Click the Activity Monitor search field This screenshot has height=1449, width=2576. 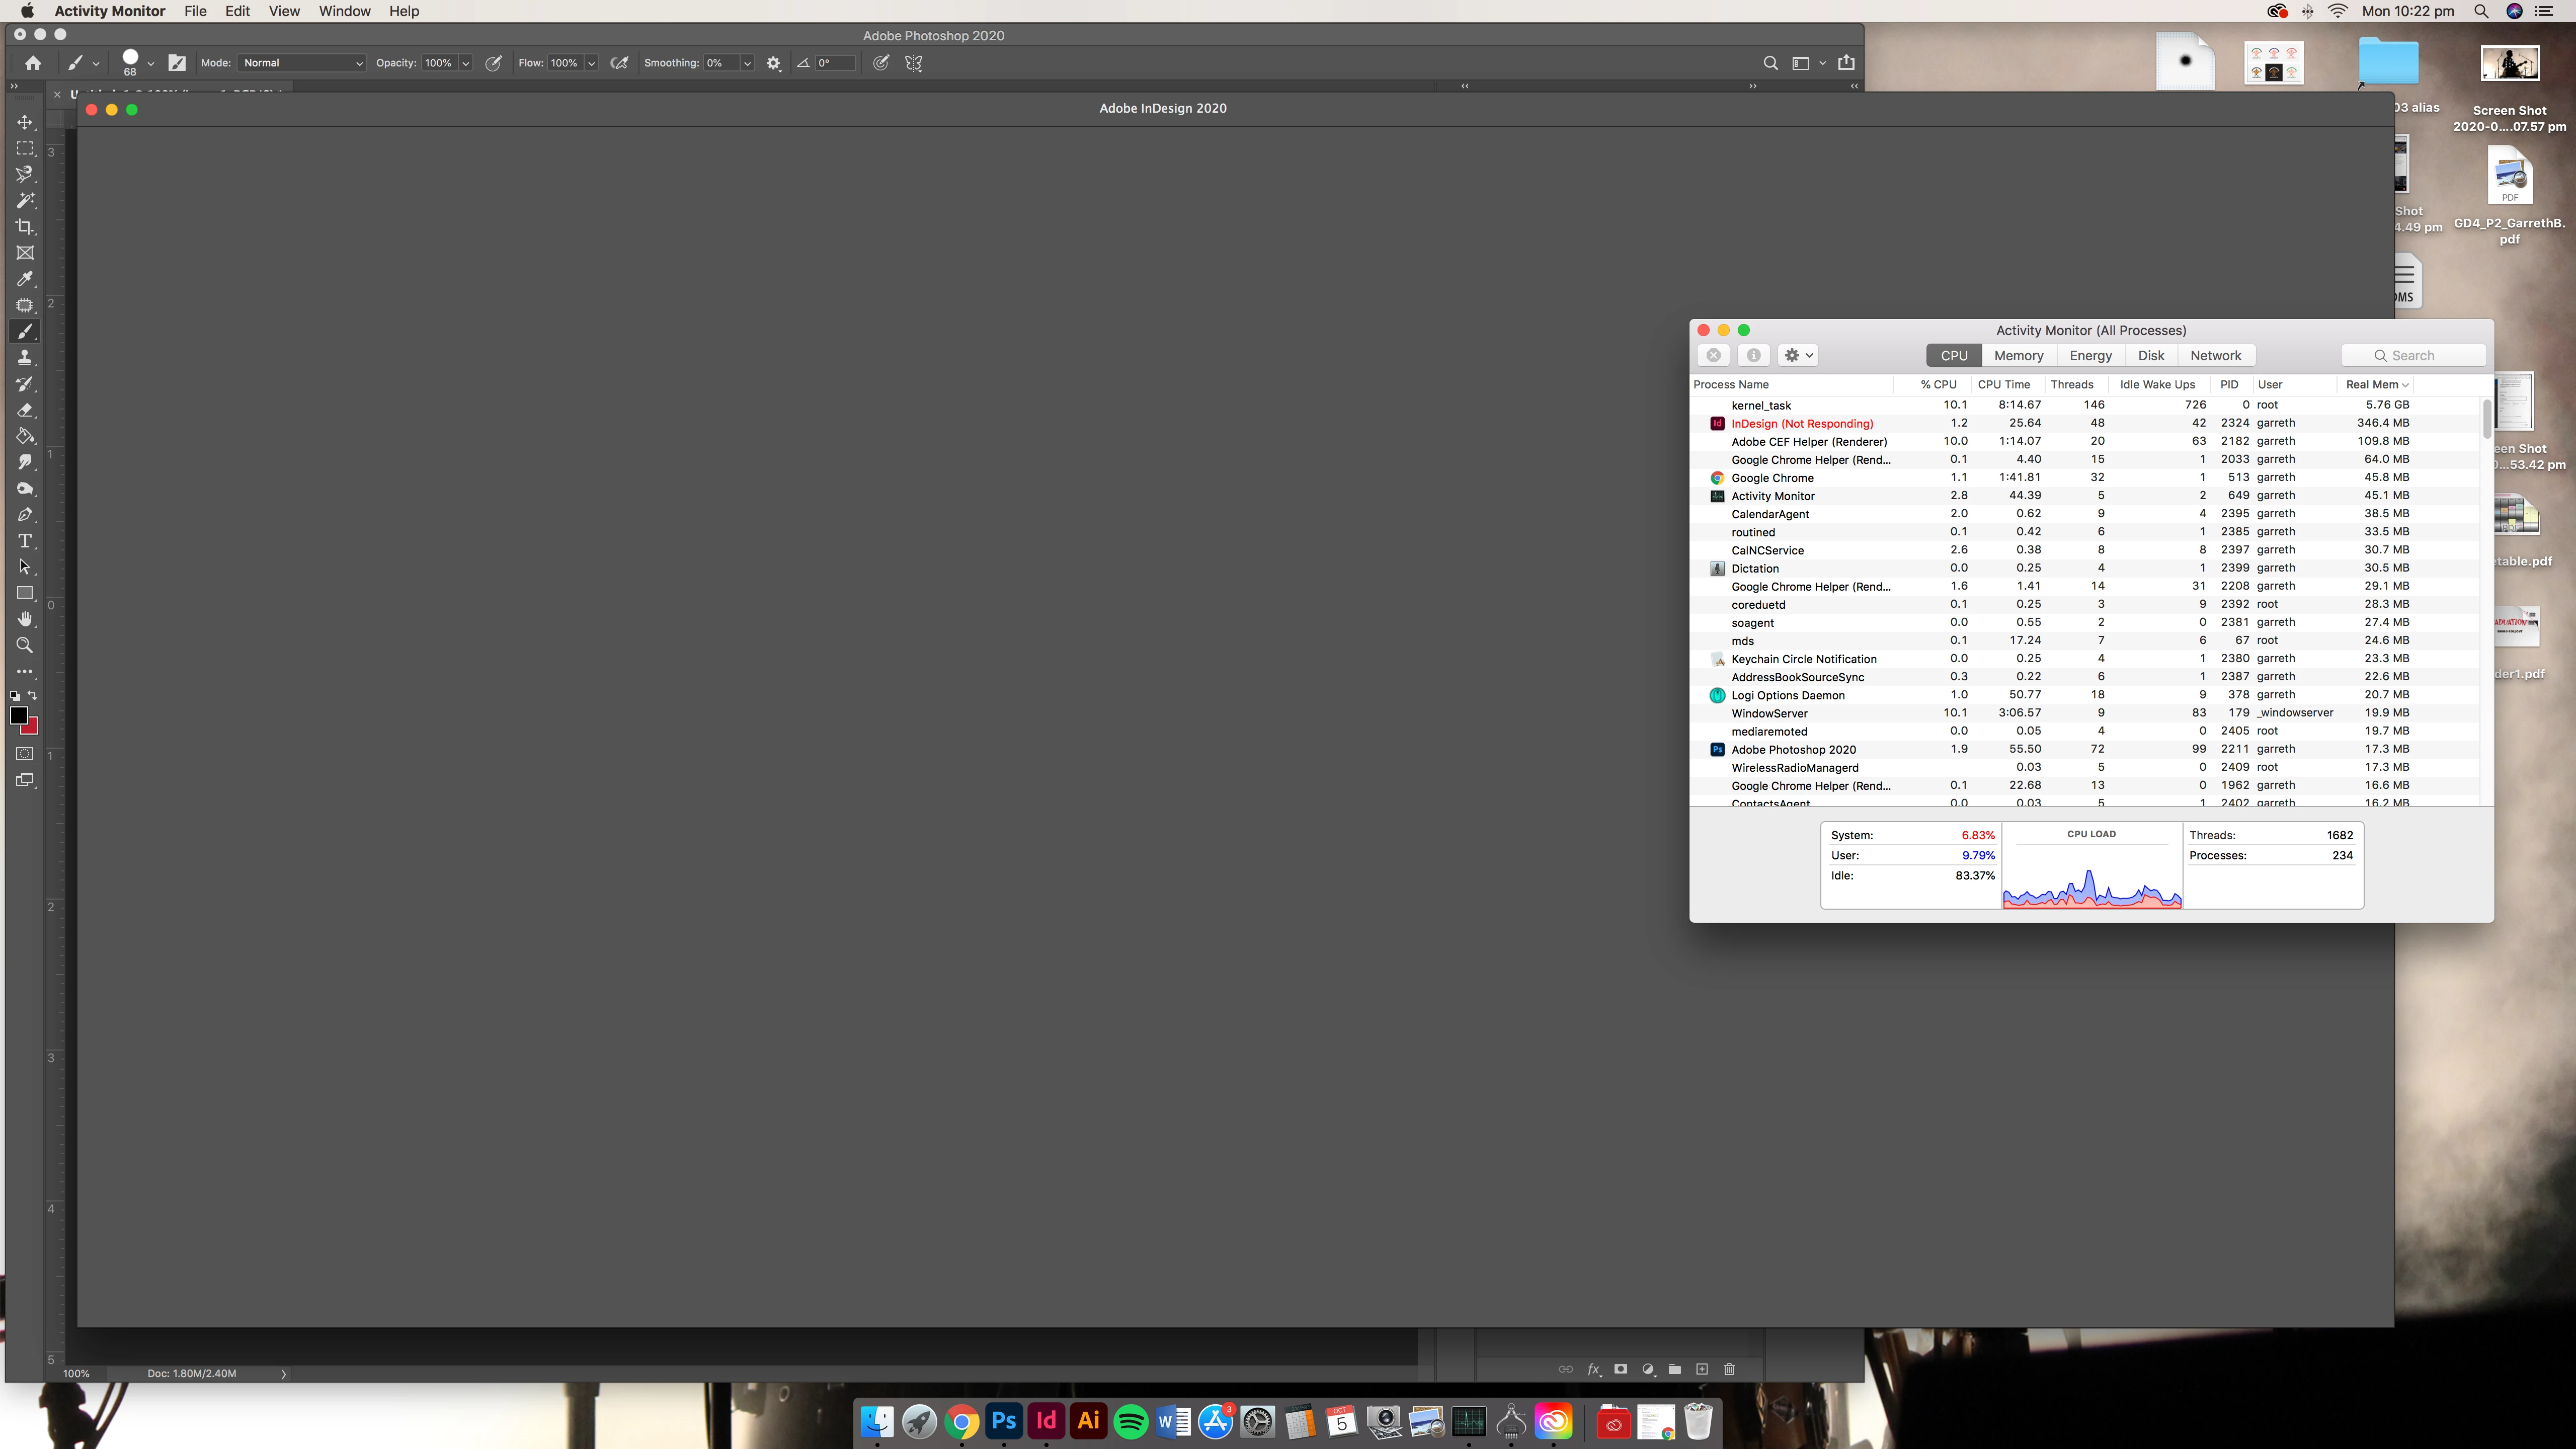(x=2413, y=355)
